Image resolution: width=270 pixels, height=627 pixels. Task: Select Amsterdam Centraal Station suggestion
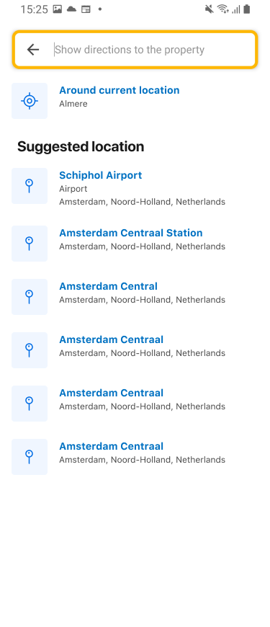135,244
